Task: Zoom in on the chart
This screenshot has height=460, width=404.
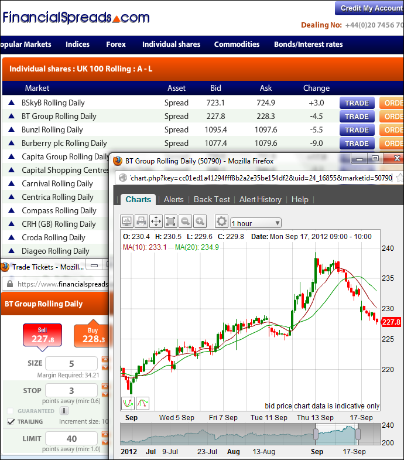Action: pyautogui.click(x=200, y=221)
